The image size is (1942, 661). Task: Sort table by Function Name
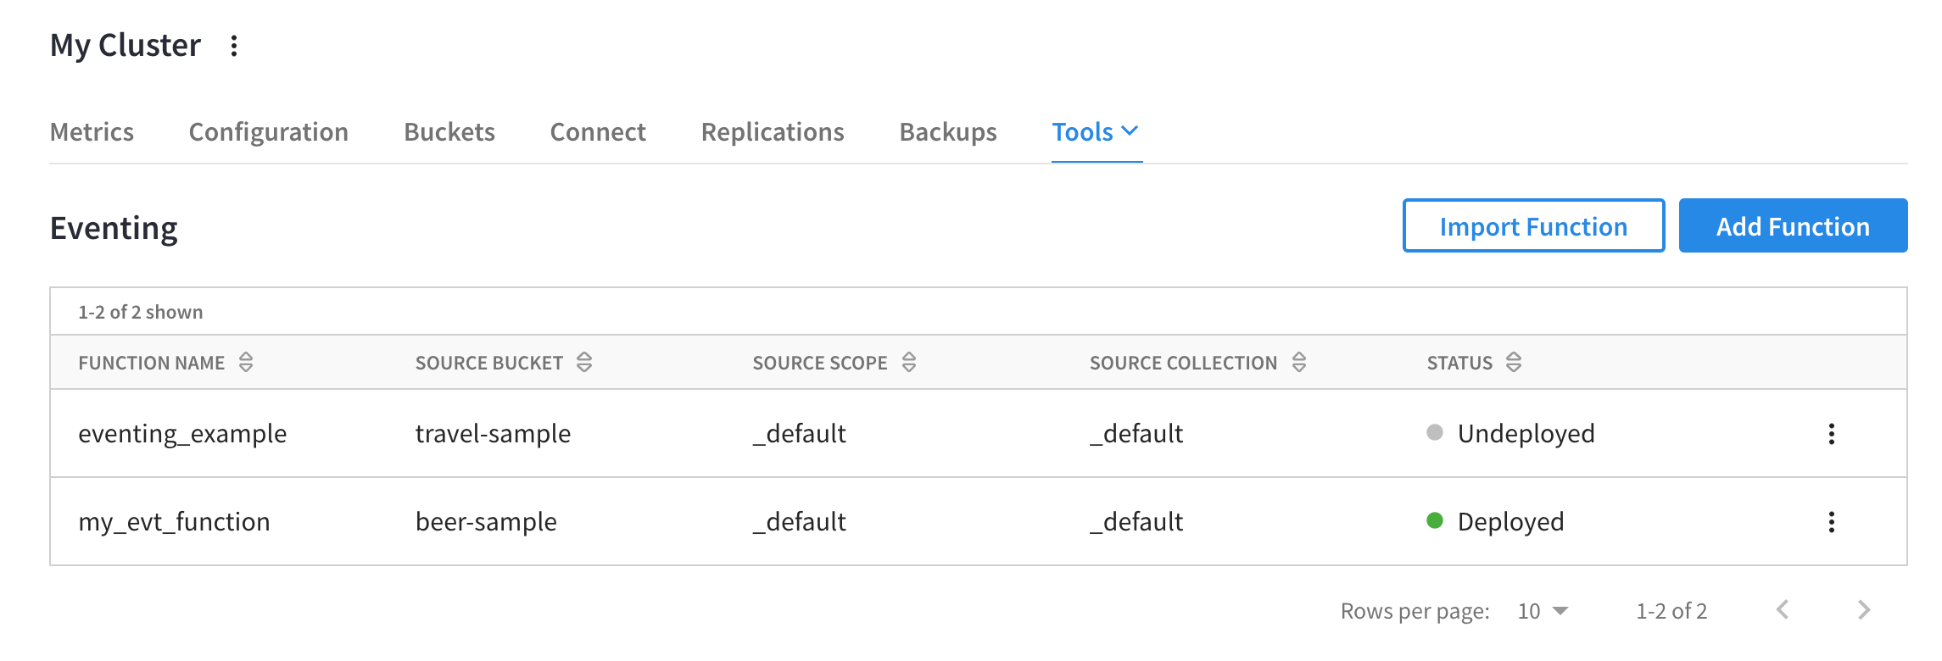pyautogui.click(x=246, y=363)
